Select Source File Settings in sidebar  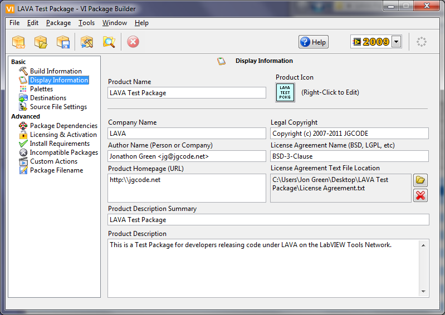tap(58, 107)
